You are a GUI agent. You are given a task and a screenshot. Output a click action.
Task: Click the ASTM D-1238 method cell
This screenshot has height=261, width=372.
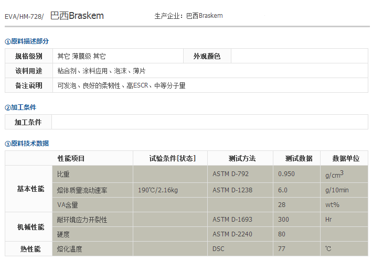(240, 190)
